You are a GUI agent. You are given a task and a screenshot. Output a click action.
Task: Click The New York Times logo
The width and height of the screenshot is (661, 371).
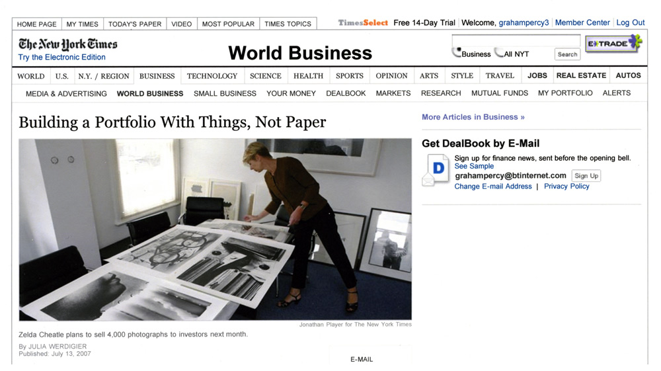(x=67, y=44)
